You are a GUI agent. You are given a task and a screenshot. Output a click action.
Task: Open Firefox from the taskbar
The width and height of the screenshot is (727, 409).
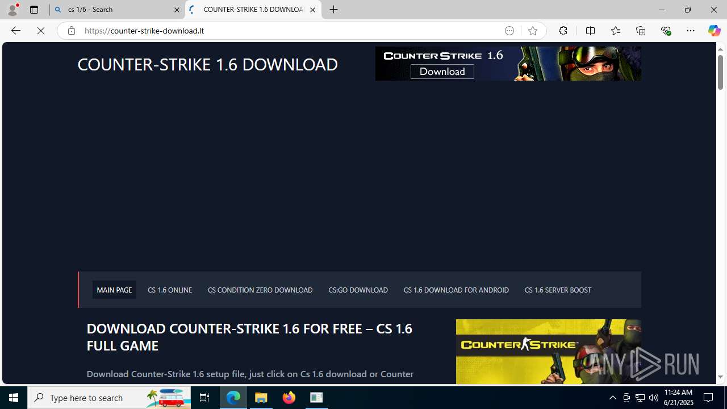click(x=289, y=398)
